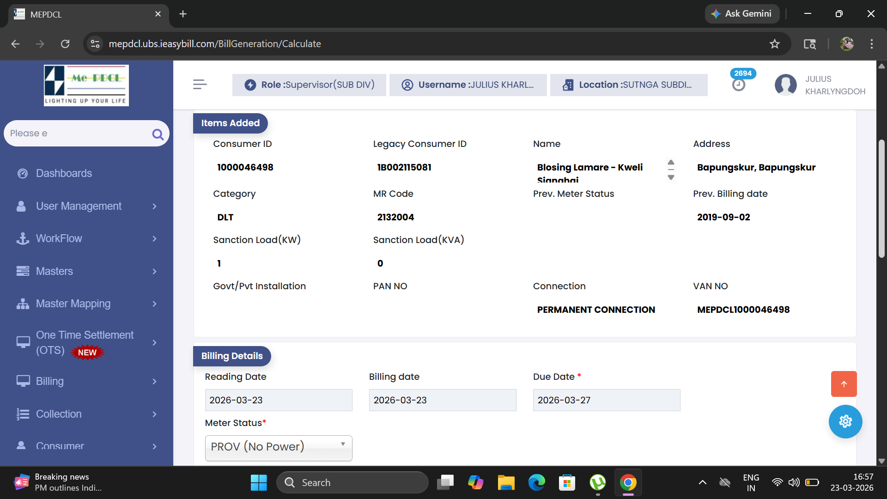Click the Location SUTNGA SUBDI button
The width and height of the screenshot is (887, 499).
coord(628,85)
